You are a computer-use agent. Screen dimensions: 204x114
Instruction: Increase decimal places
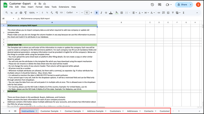[x=56, y=13]
